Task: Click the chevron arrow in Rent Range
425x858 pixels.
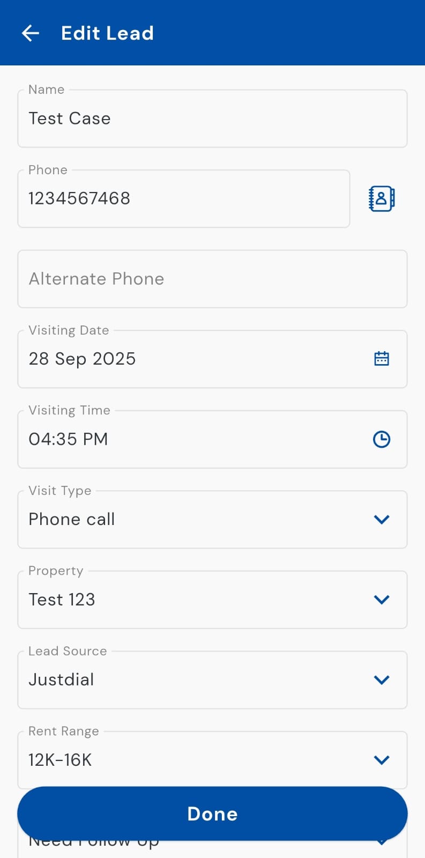Action: click(382, 760)
